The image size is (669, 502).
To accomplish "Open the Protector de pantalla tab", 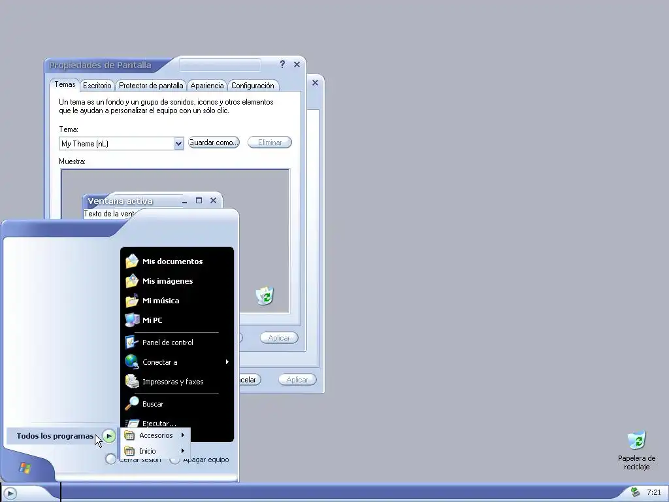I will pyautogui.click(x=151, y=86).
